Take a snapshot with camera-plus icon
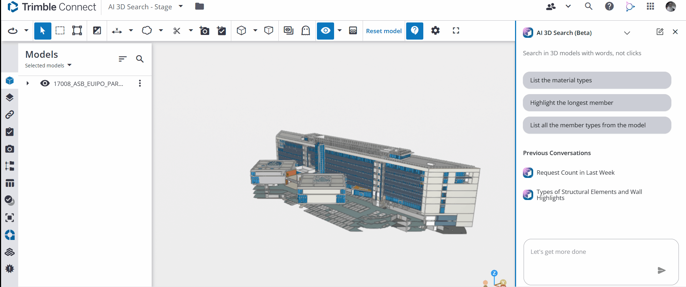Viewport: 686px width, 287px height. point(205,31)
